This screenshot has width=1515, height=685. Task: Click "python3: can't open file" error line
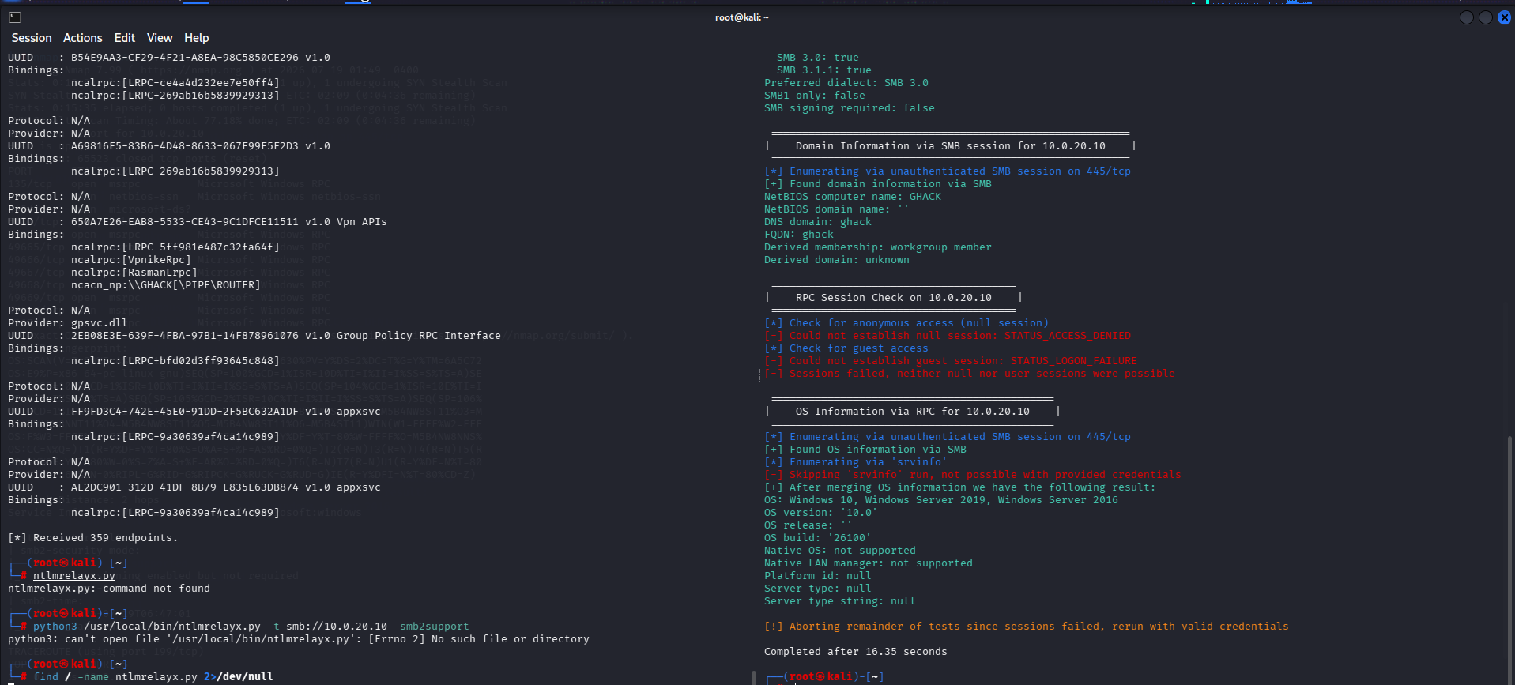299,639
